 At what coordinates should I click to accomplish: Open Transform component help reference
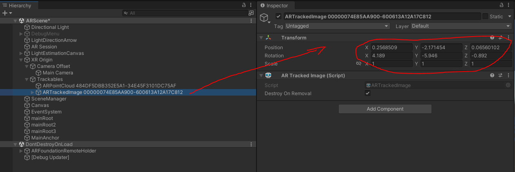[x=492, y=38]
